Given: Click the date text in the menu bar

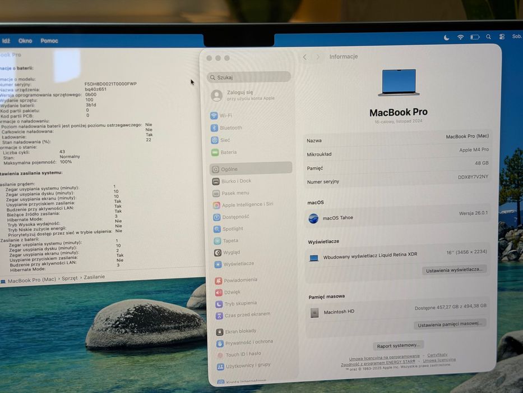Looking at the screenshot, I should [517, 36].
